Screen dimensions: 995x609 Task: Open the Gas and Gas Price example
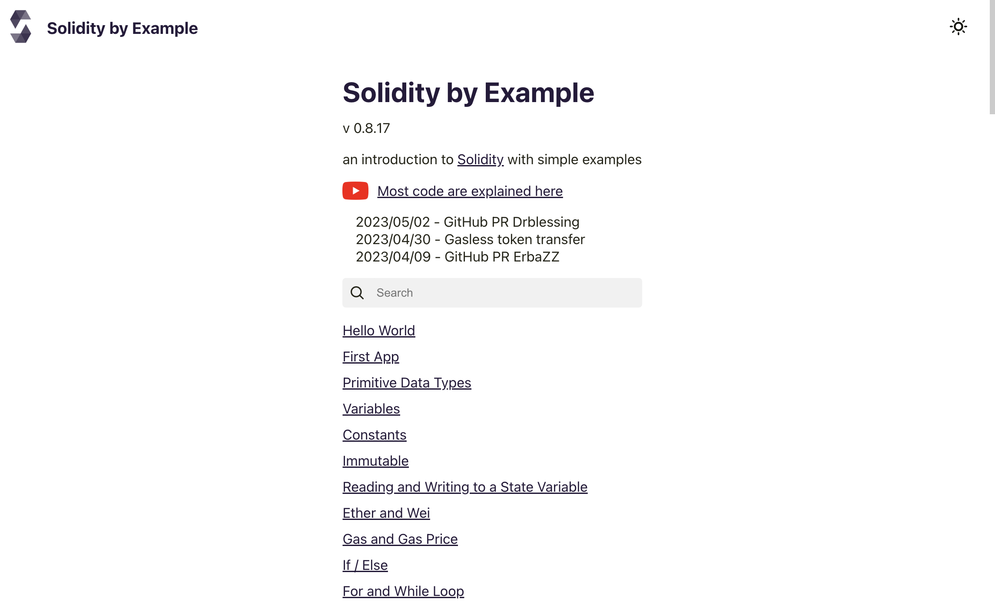(400, 539)
